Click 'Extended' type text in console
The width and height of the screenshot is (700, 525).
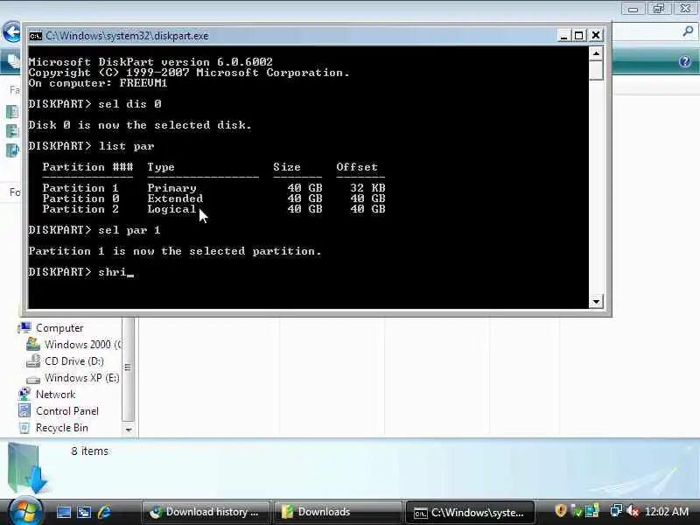pyautogui.click(x=175, y=199)
